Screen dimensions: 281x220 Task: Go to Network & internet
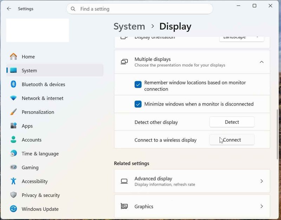55,98
